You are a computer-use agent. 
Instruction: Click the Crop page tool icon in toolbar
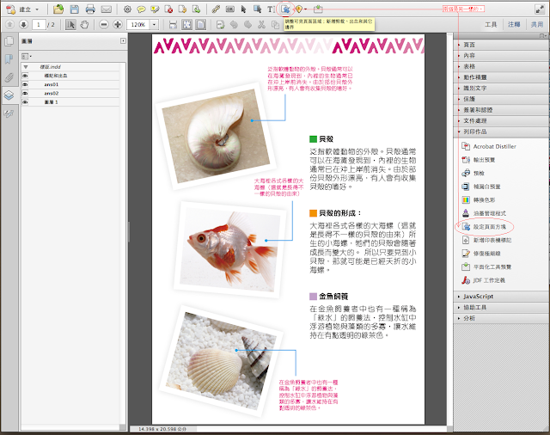tap(285, 9)
